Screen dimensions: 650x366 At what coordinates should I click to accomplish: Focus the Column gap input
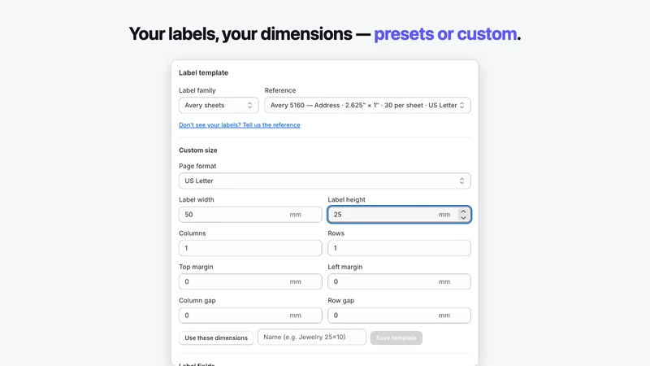click(x=250, y=316)
